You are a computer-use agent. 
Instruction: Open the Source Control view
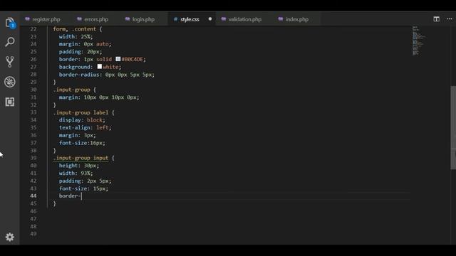point(9,62)
